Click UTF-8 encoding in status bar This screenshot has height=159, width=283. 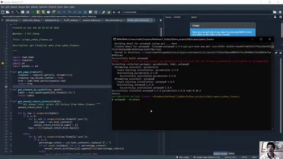[x=244, y=157]
